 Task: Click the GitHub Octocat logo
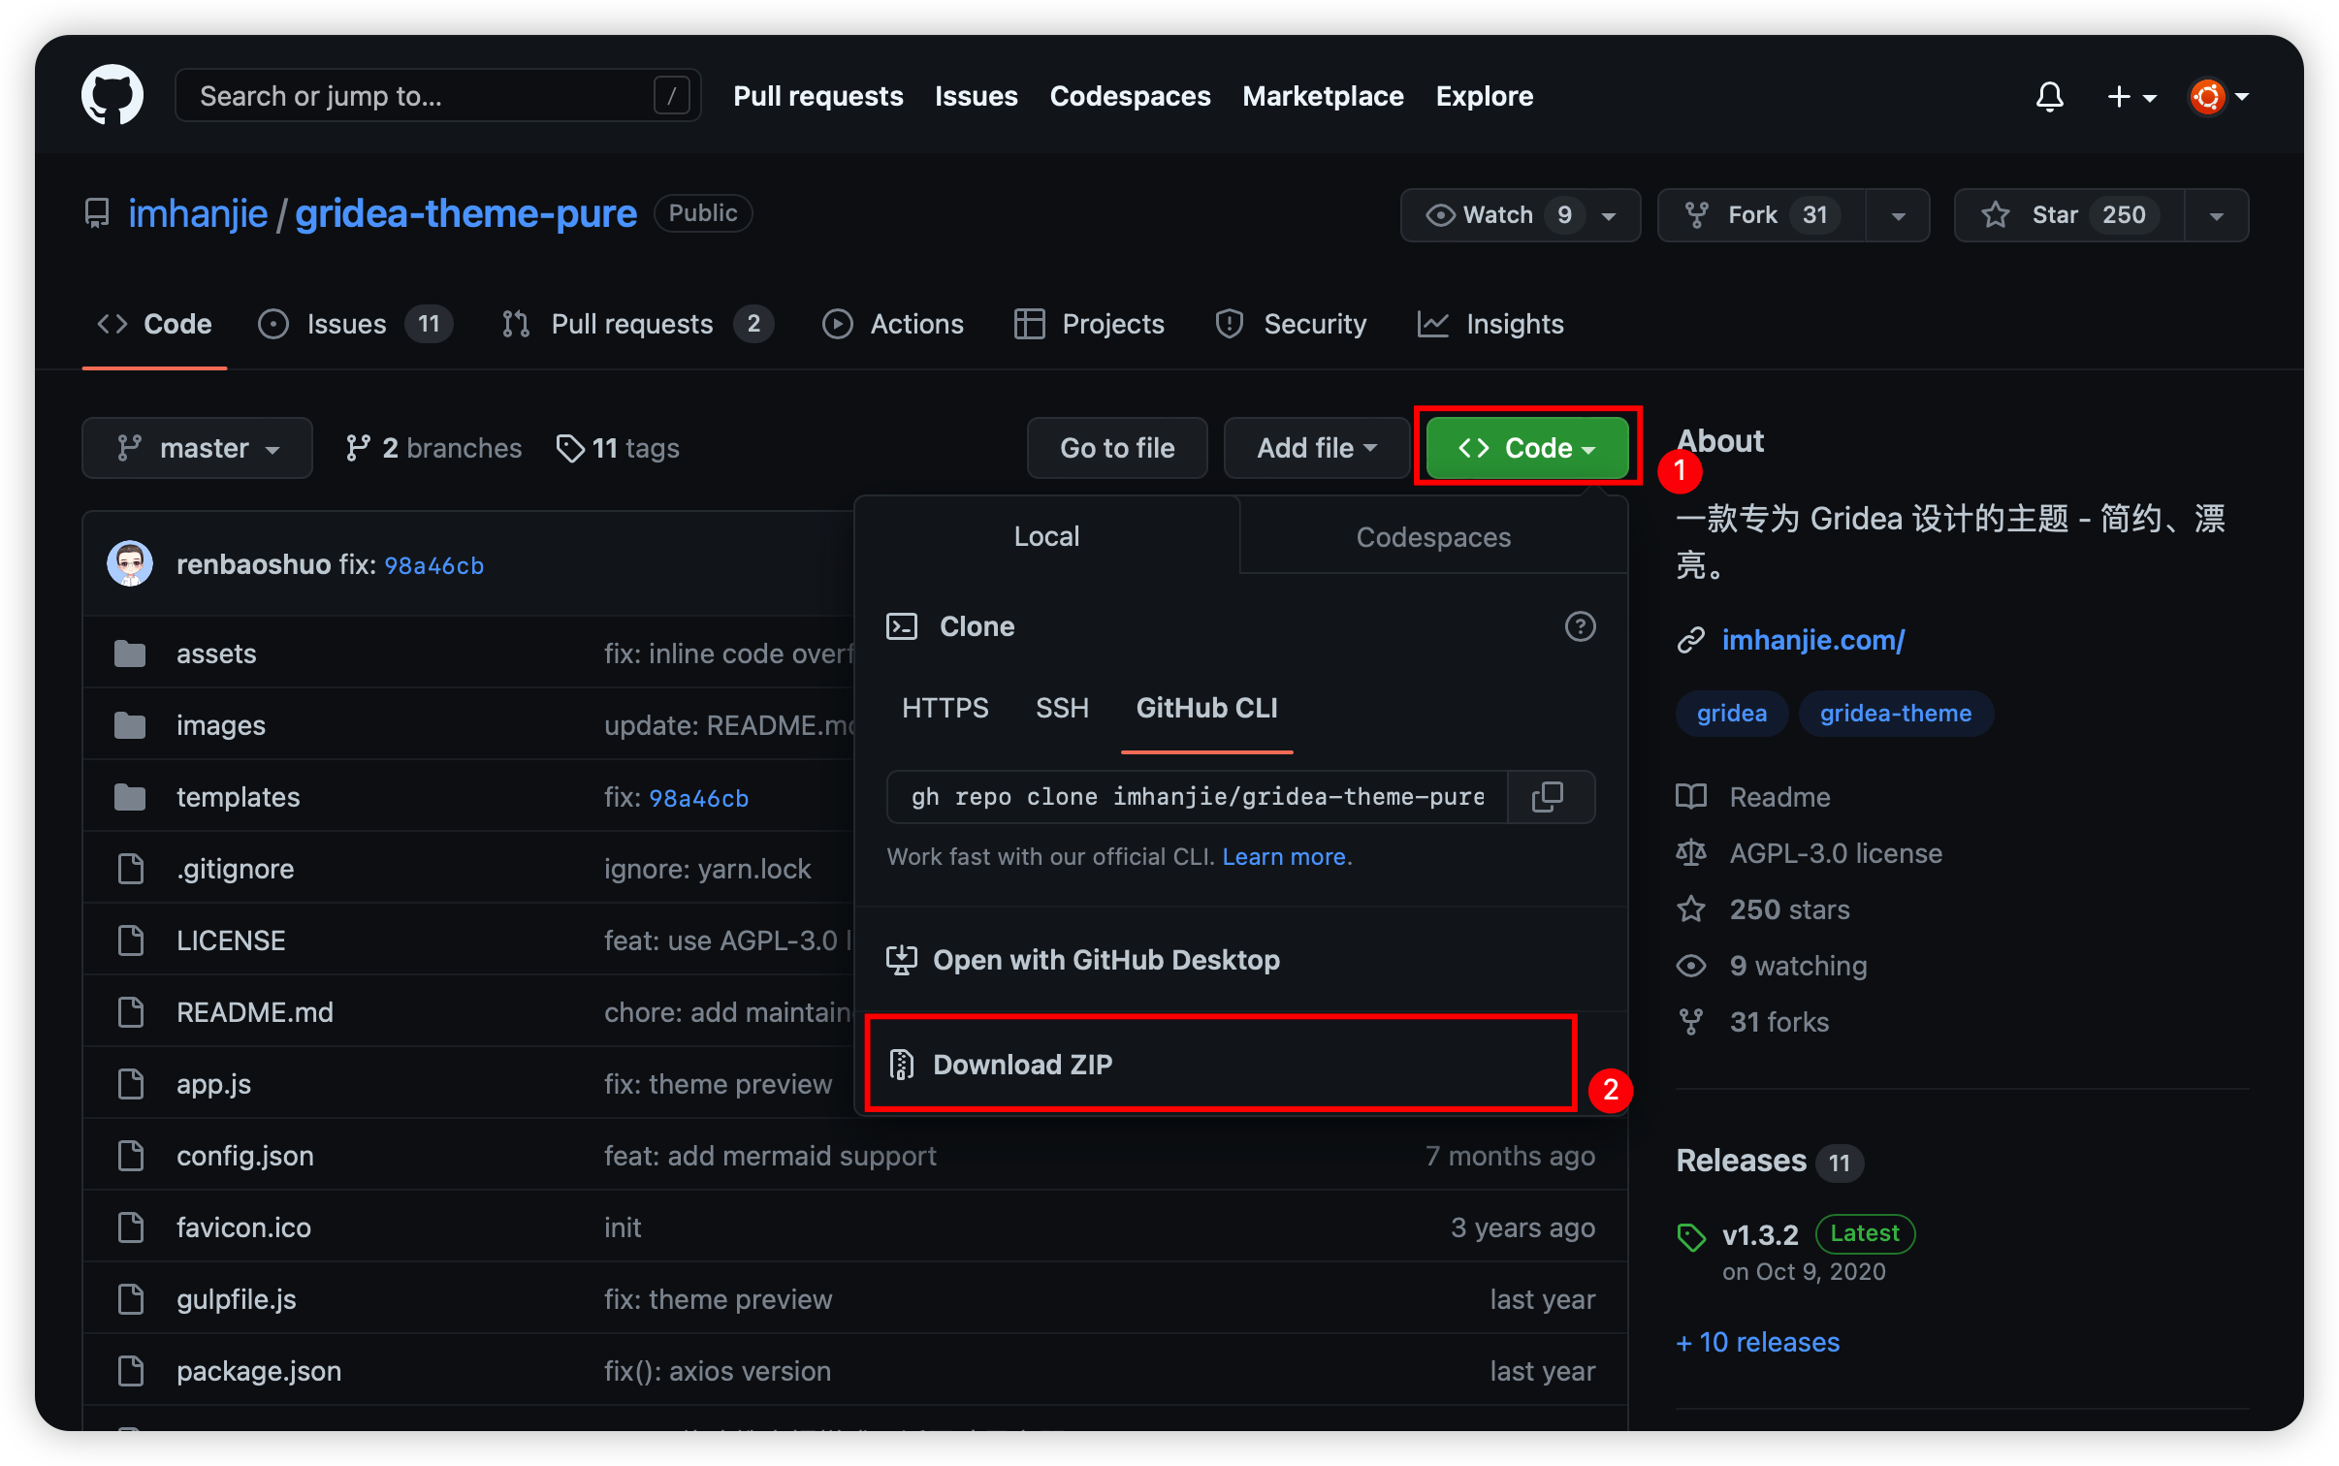(x=112, y=95)
